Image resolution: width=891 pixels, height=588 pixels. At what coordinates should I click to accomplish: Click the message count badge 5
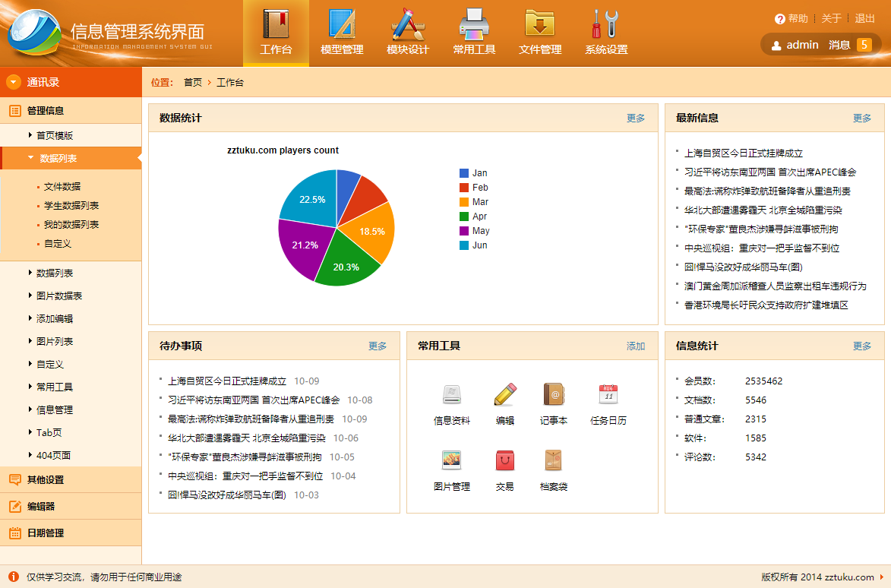pos(864,45)
